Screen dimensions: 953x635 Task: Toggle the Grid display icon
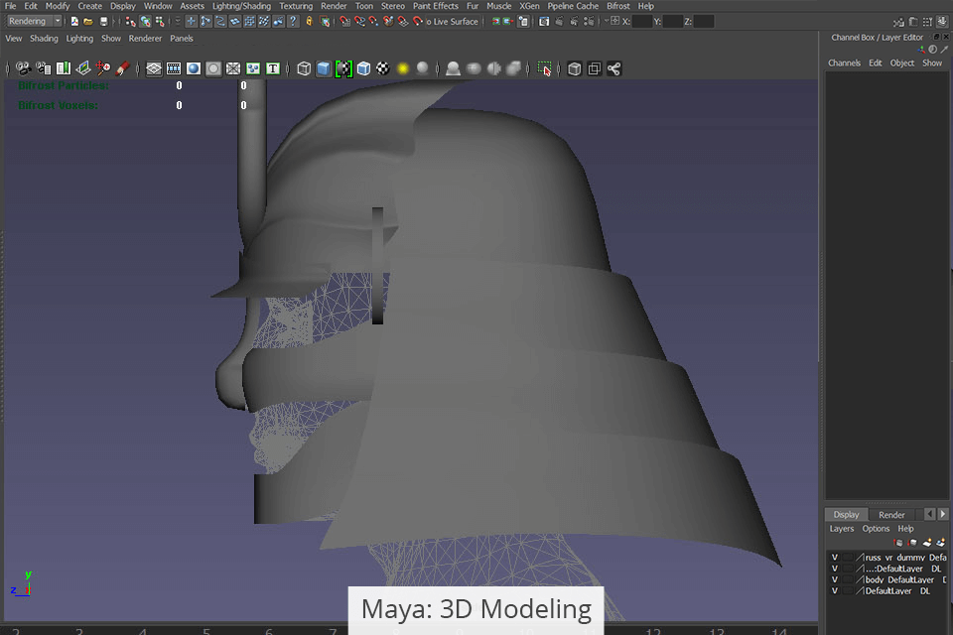tap(154, 68)
